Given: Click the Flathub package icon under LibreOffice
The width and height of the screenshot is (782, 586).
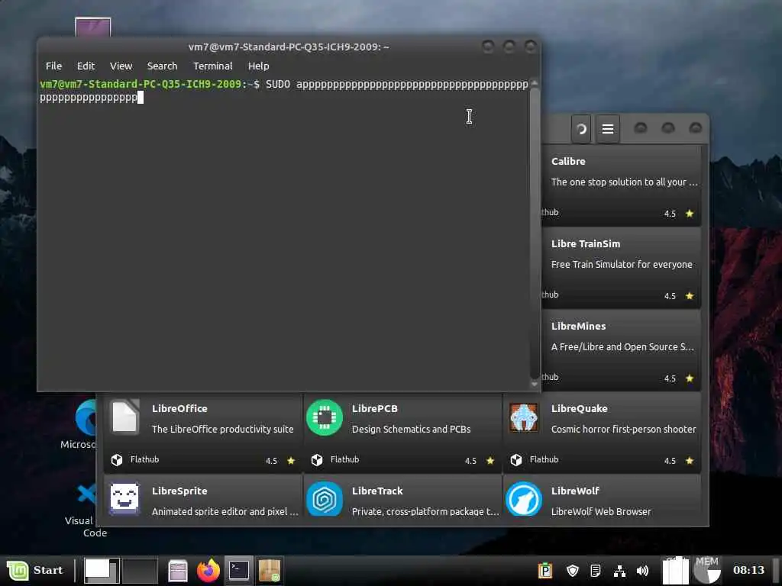Looking at the screenshot, I should pyautogui.click(x=117, y=459).
